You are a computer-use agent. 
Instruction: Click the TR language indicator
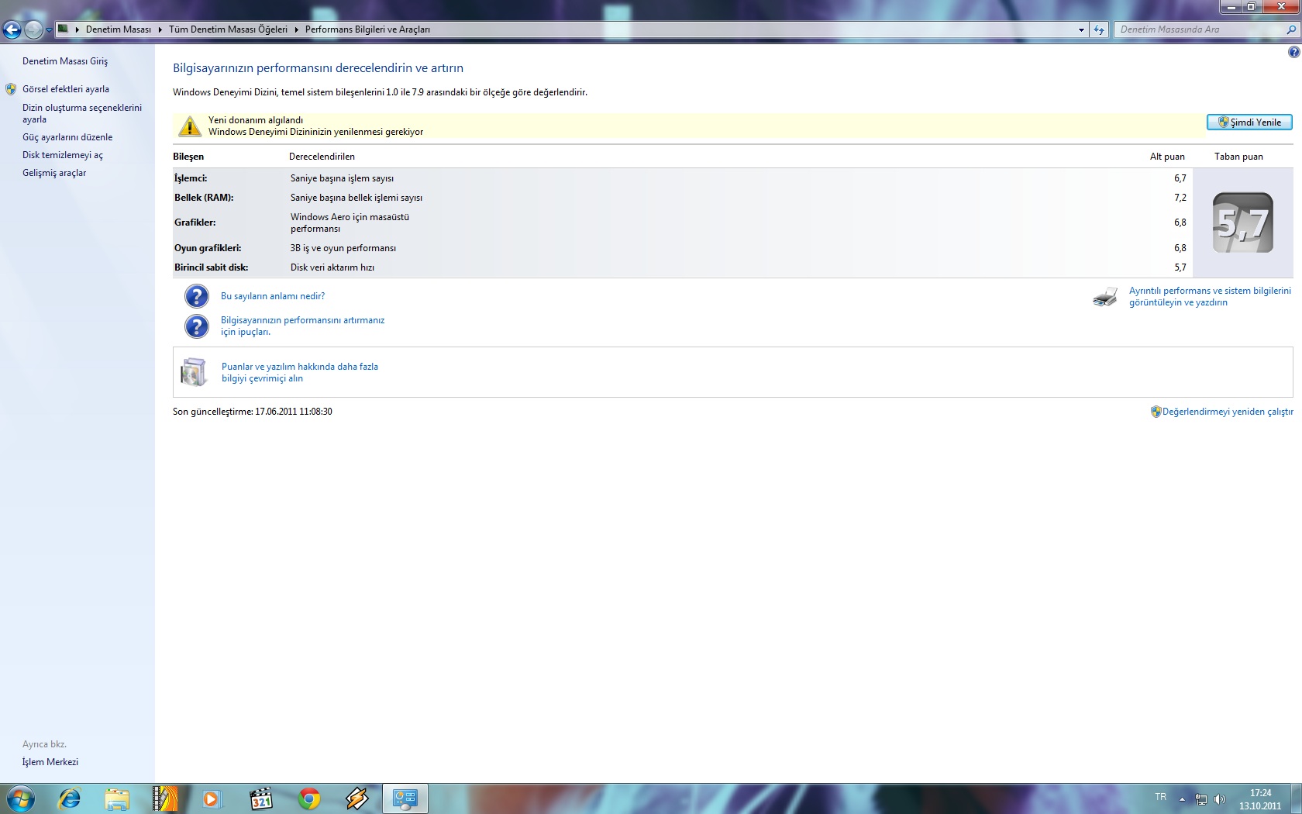pyautogui.click(x=1160, y=797)
